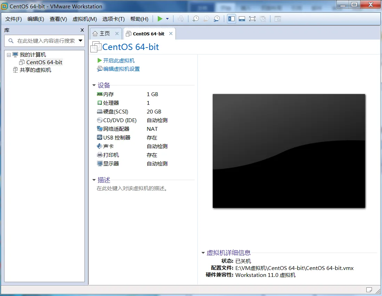Click the Workstation 11.0 虚拟机 compatibility text

(x=265, y=275)
